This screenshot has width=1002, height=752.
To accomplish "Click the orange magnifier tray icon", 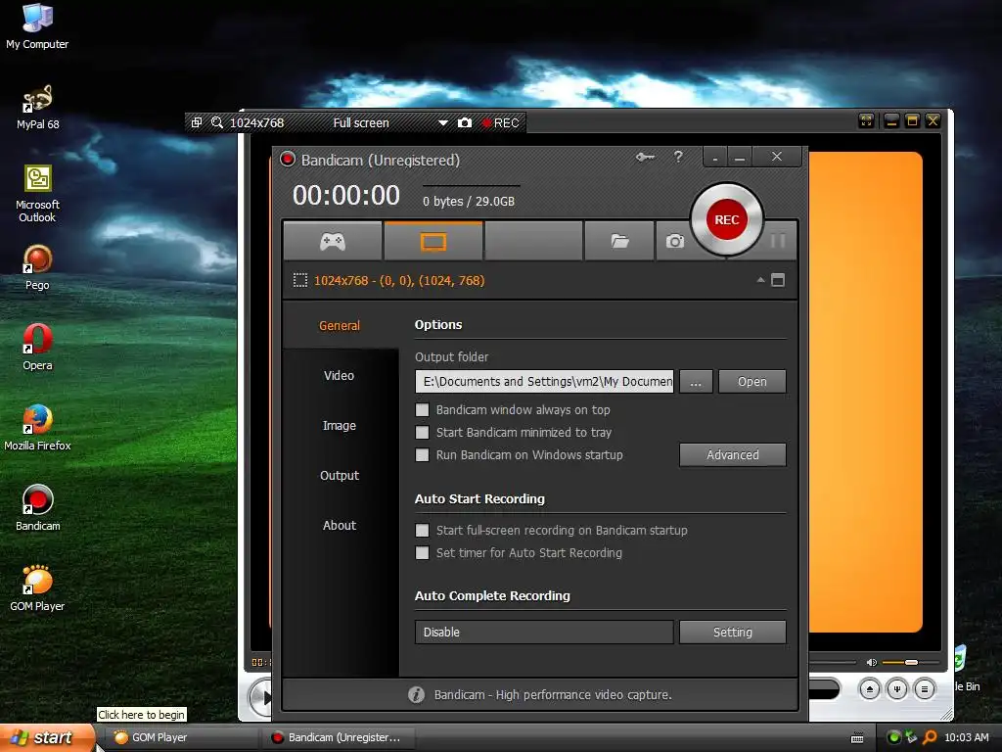I will click(x=930, y=737).
